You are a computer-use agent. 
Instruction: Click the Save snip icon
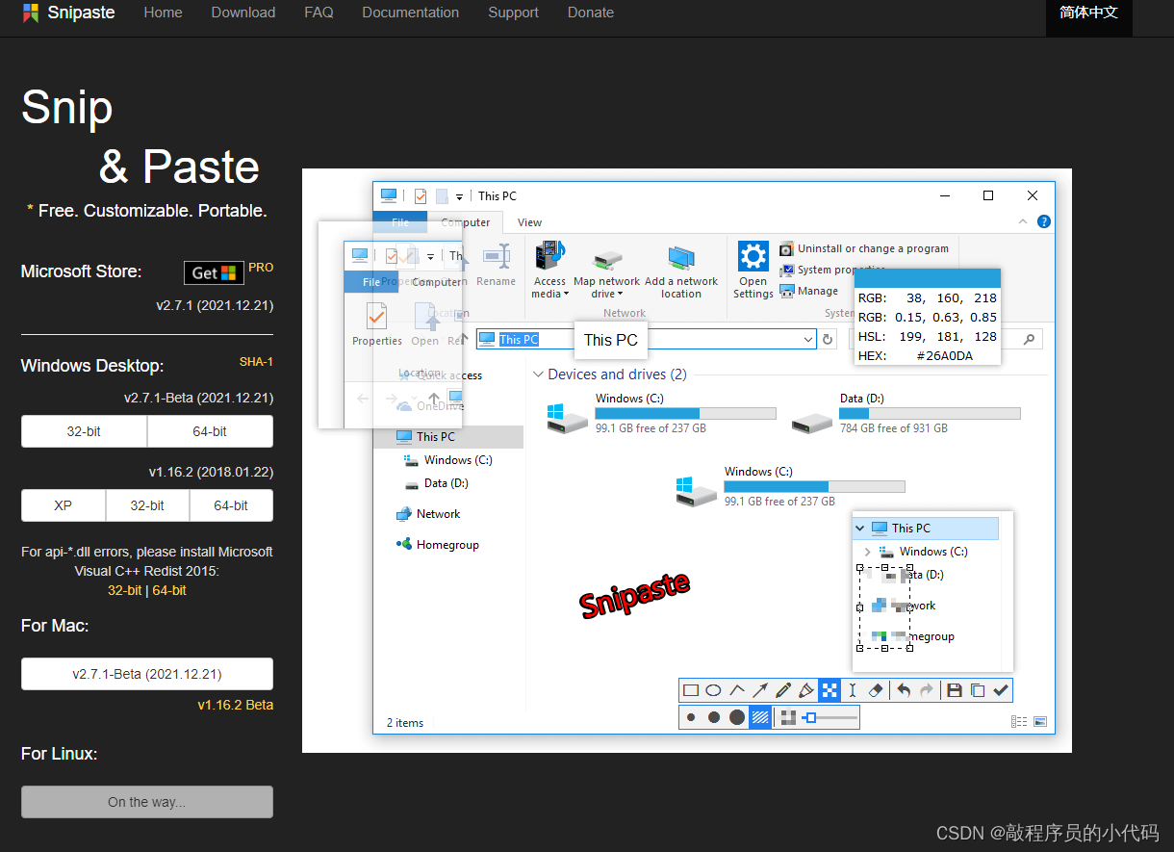click(956, 689)
